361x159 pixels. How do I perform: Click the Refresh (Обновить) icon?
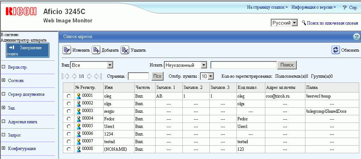[336, 50]
